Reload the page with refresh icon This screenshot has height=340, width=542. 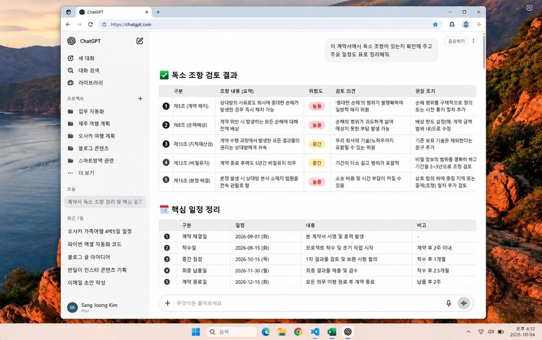click(x=91, y=24)
